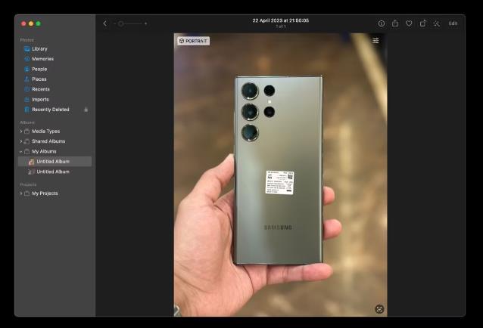Click the Imports icon in sidebar
Viewport: 483px width, 328px height.
27,99
